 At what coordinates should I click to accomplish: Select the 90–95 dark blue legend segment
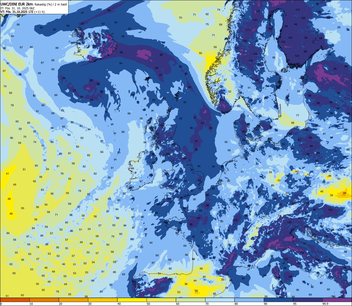tap(279, 300)
